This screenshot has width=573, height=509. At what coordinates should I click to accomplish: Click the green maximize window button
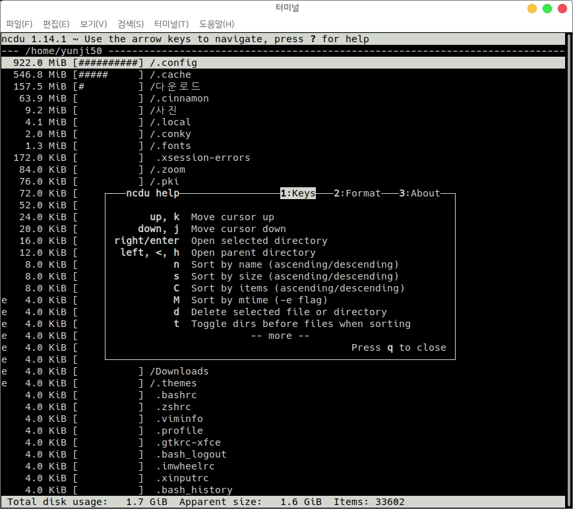547,9
